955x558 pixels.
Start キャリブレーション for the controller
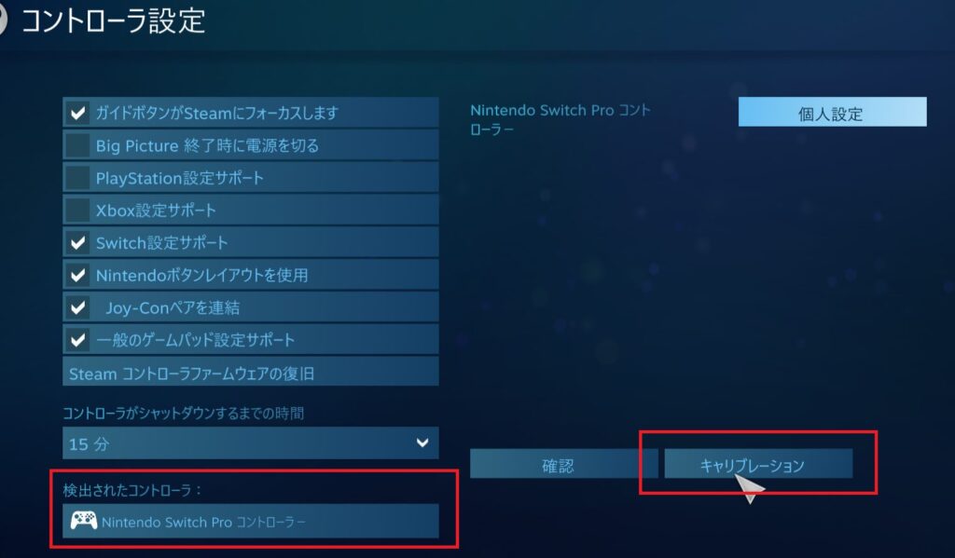pyautogui.click(x=757, y=464)
